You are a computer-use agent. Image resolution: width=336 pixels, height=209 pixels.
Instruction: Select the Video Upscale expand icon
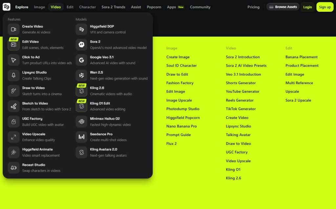pyautogui.click(x=13, y=137)
